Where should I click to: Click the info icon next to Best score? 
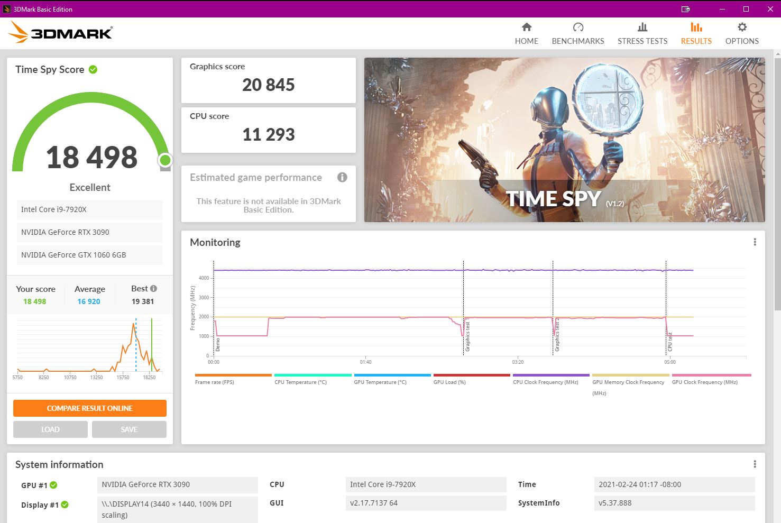153,289
